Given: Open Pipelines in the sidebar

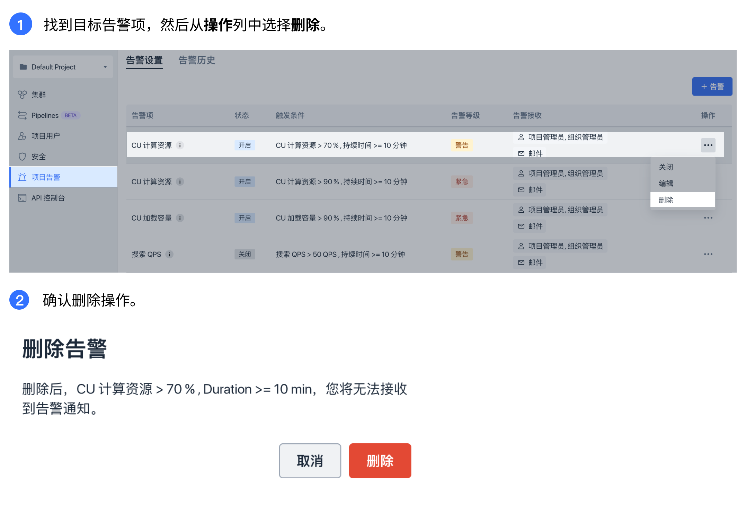Looking at the screenshot, I should coord(63,115).
